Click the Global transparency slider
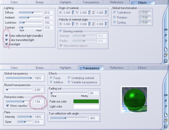Image resolution: width=169 pixels, height=130 pixels. [x=19, y=78]
